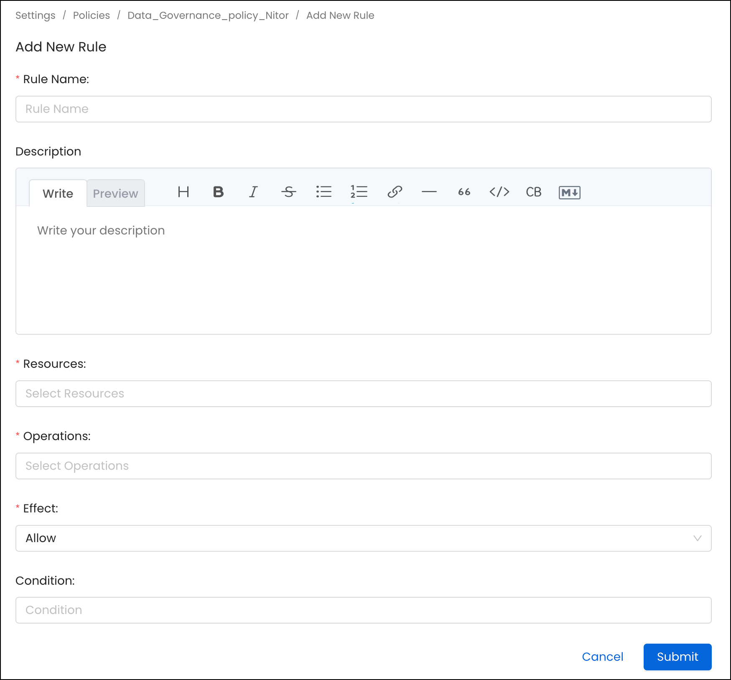Insert a numbered list
The width and height of the screenshot is (731, 680).
[359, 192]
